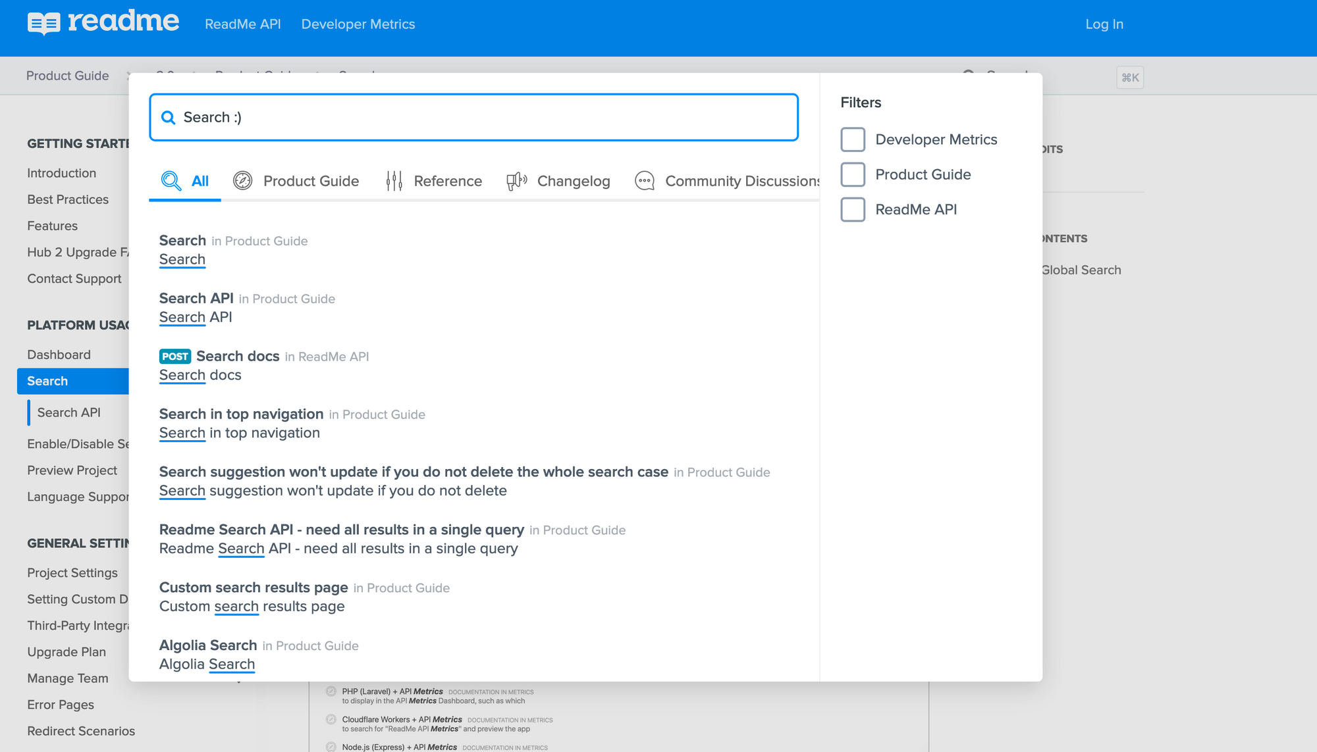Open the Search API sidebar item

pyautogui.click(x=68, y=413)
